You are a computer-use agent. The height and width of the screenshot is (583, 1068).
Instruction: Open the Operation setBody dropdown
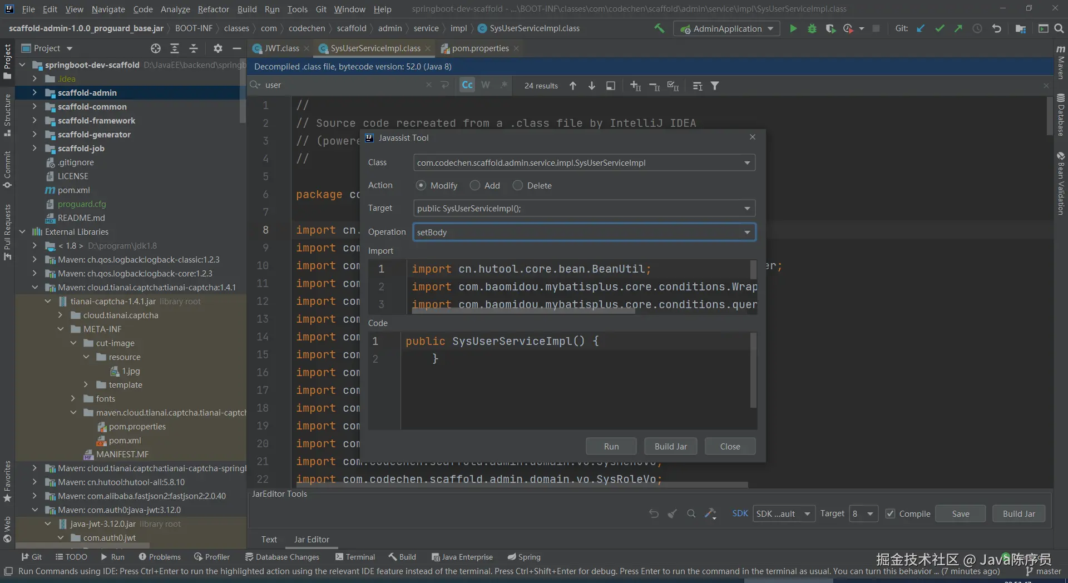pyautogui.click(x=747, y=233)
